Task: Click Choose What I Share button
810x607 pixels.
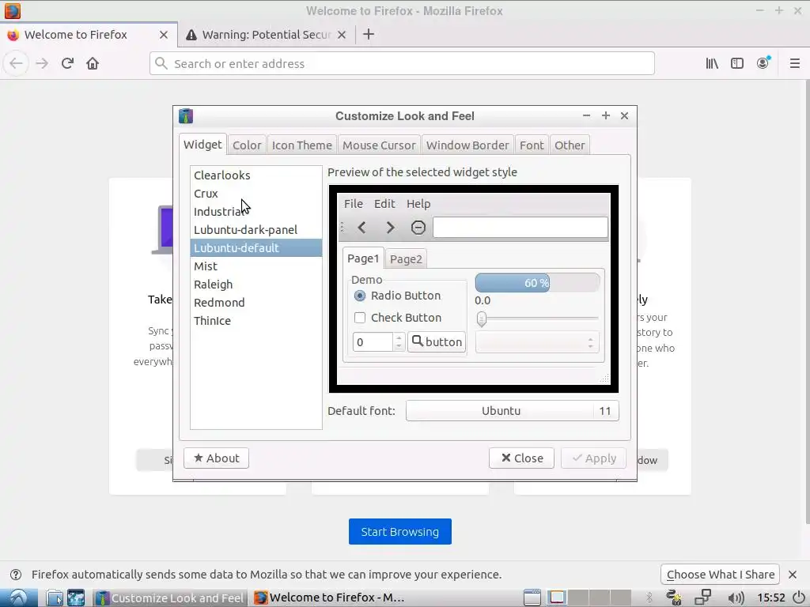Action: point(720,574)
